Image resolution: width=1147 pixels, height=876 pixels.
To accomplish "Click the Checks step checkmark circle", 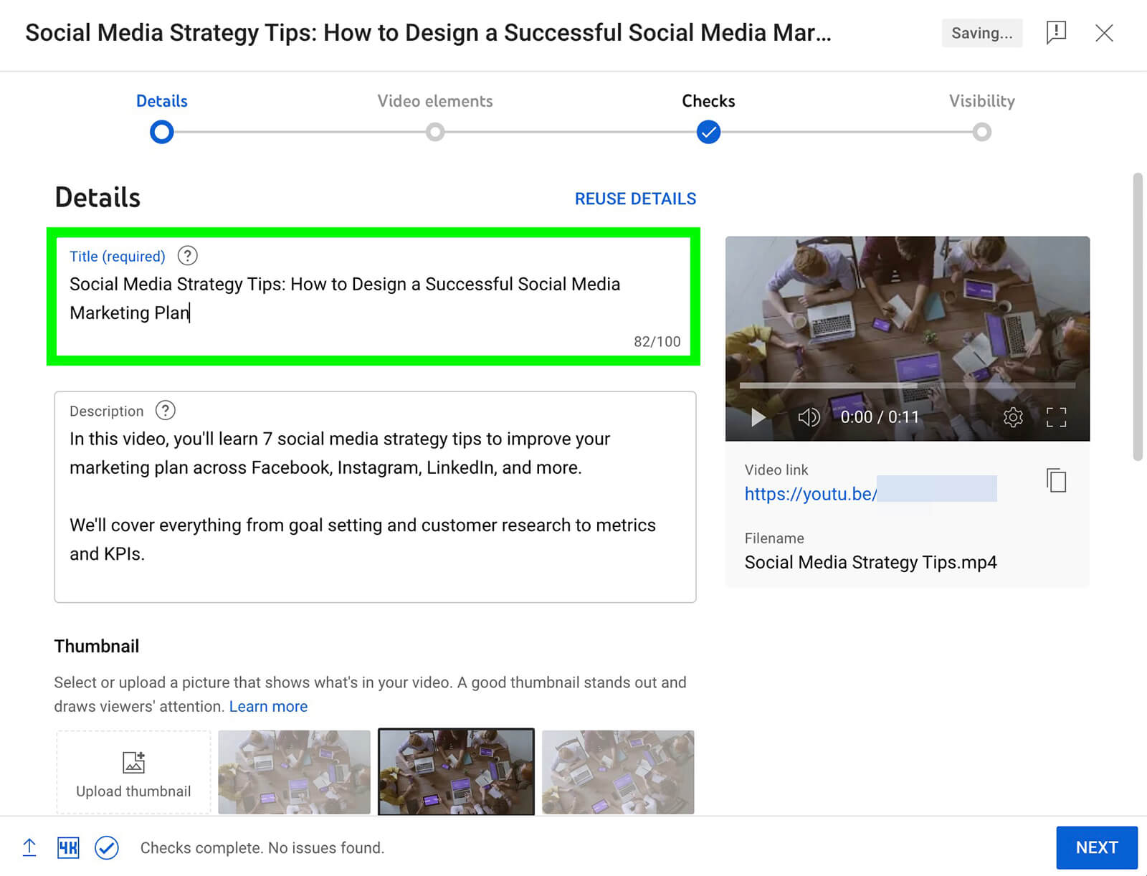I will click(708, 132).
